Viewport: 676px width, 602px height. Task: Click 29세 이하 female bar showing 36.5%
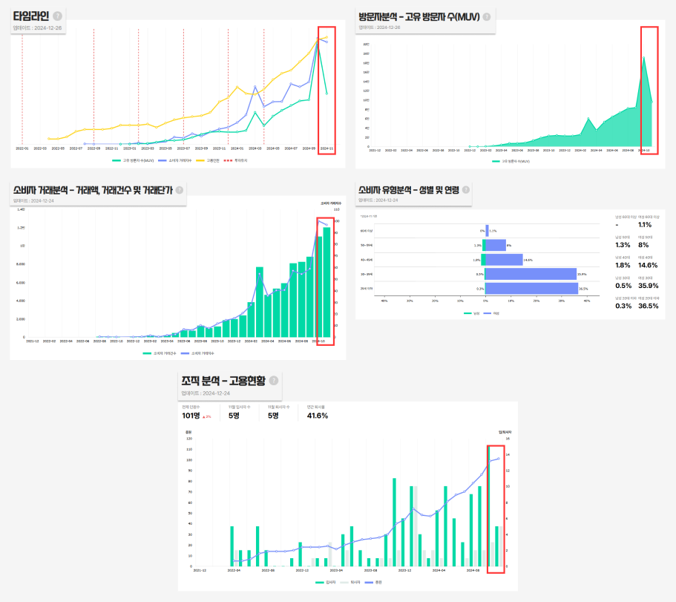pos(531,289)
